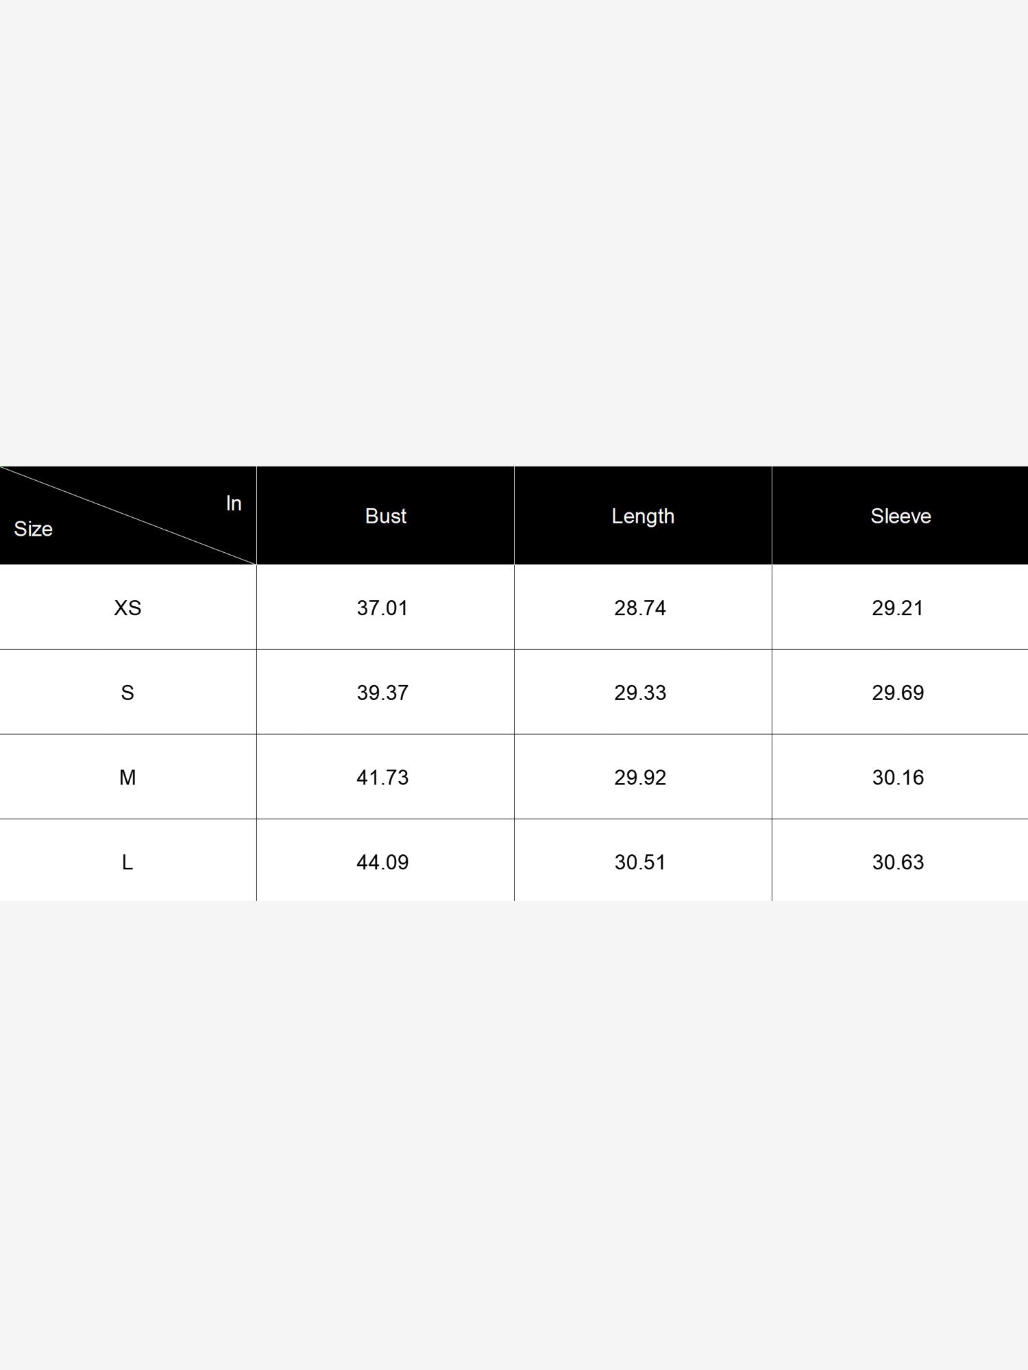Image resolution: width=1028 pixels, height=1370 pixels.
Task: Click the S length value 29.33
Action: point(640,693)
